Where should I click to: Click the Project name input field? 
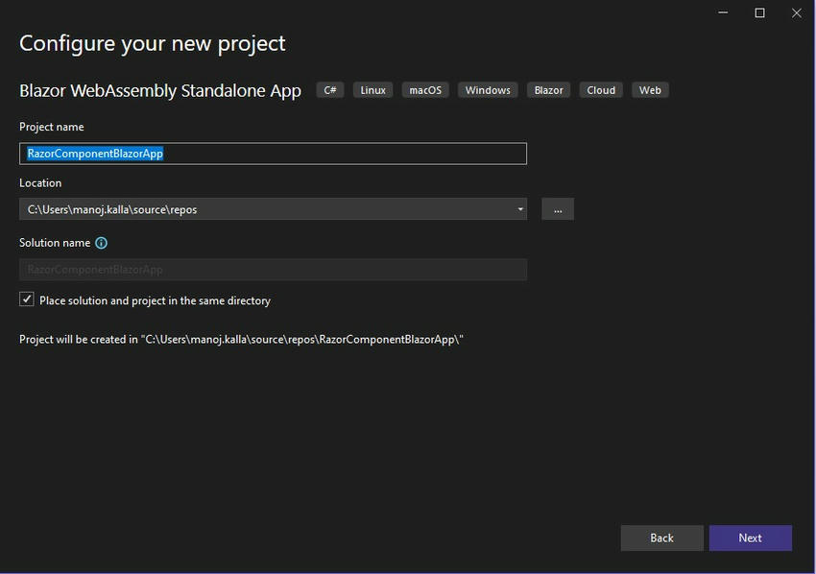click(x=273, y=154)
